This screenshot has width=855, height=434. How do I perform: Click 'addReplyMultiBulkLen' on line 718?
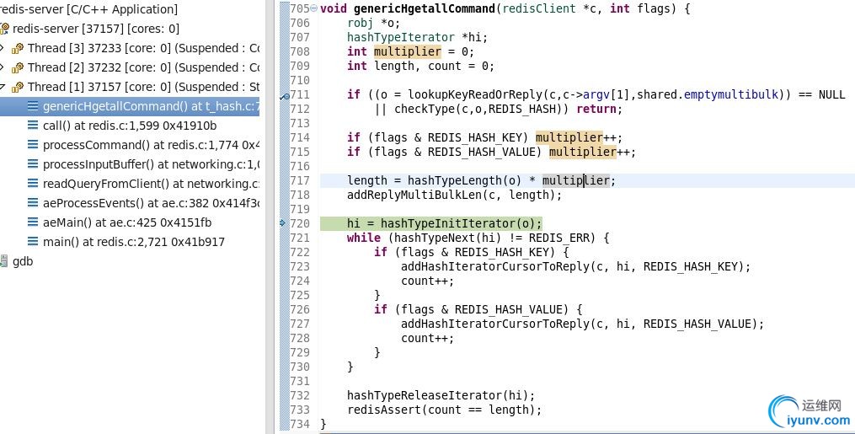pyautogui.click(x=414, y=195)
